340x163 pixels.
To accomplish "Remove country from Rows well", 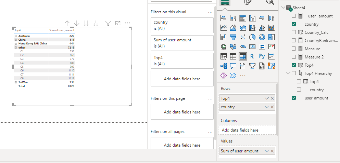I will (272, 107).
